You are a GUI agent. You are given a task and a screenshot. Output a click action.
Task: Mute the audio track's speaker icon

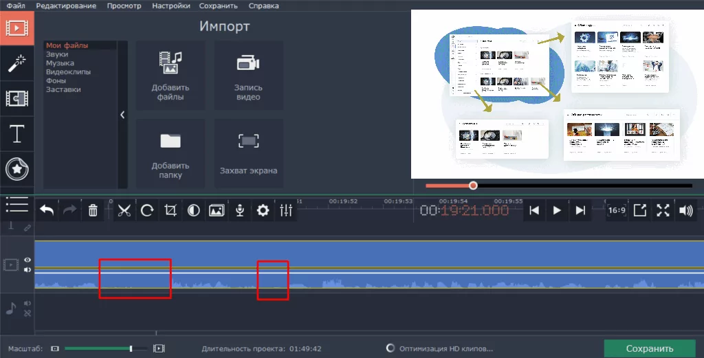pos(27,304)
